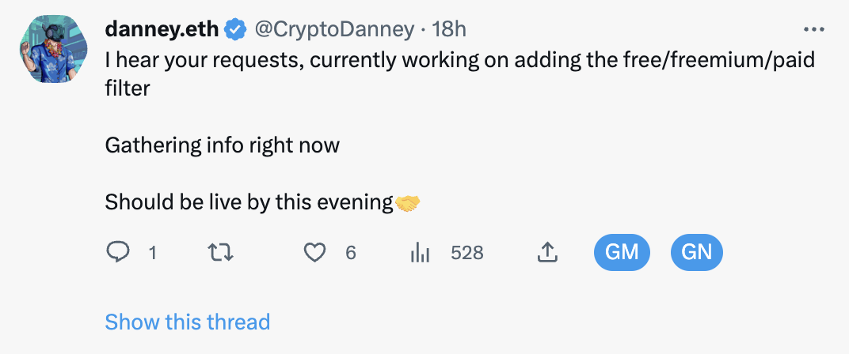This screenshot has width=849, height=354.
Task: Click the blue verified badge
Action: click(235, 29)
